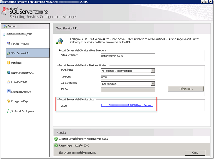Image resolution: width=214 pixels, height=159 pixels.
Task: Select the server instance SSRS node
Action: pyautogui.click(x=17, y=34)
